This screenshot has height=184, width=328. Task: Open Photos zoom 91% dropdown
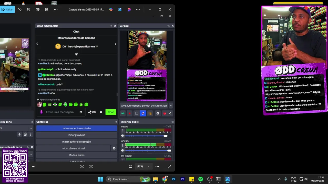(143, 166)
